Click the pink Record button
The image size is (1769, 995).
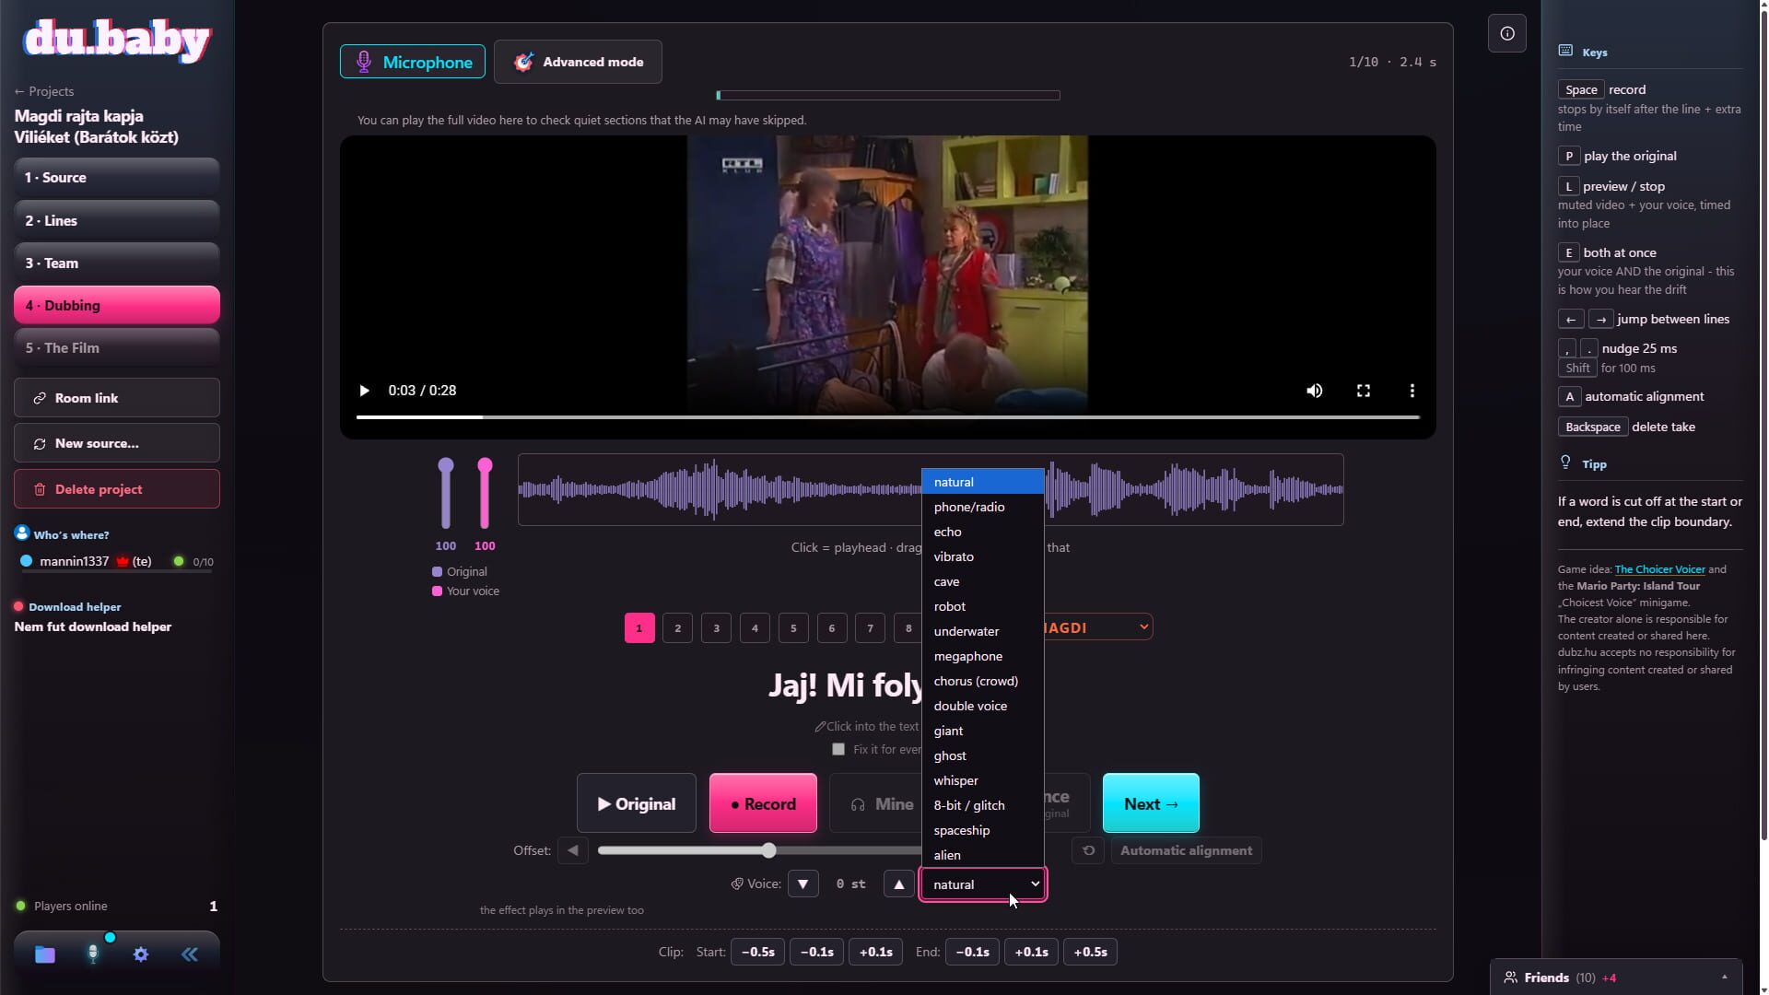click(x=763, y=803)
